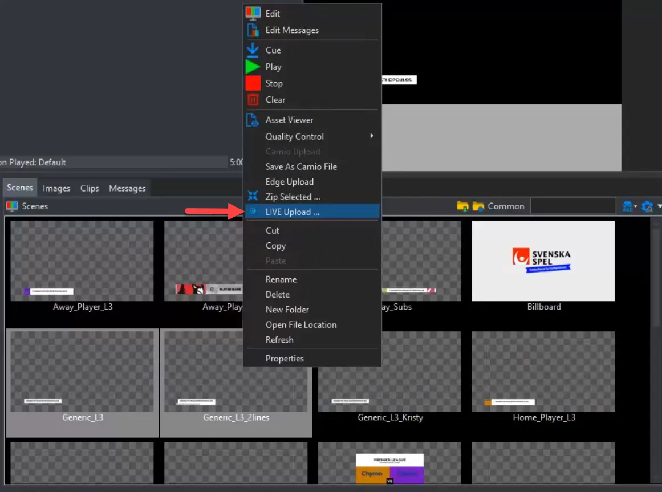This screenshot has width=662, height=492.
Task: Open the blue gear settings dropdown icon
Action: 648,206
